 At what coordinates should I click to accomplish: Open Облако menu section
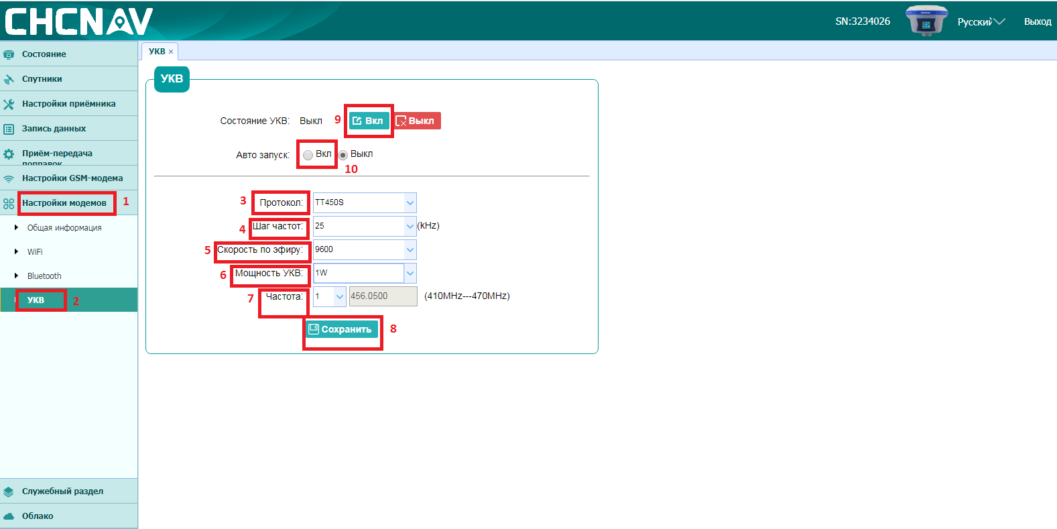[x=69, y=516]
